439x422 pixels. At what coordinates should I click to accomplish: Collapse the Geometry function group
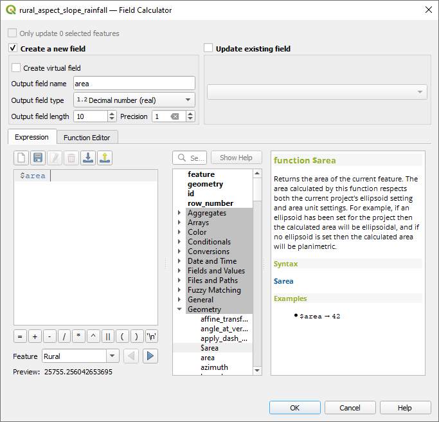(179, 309)
